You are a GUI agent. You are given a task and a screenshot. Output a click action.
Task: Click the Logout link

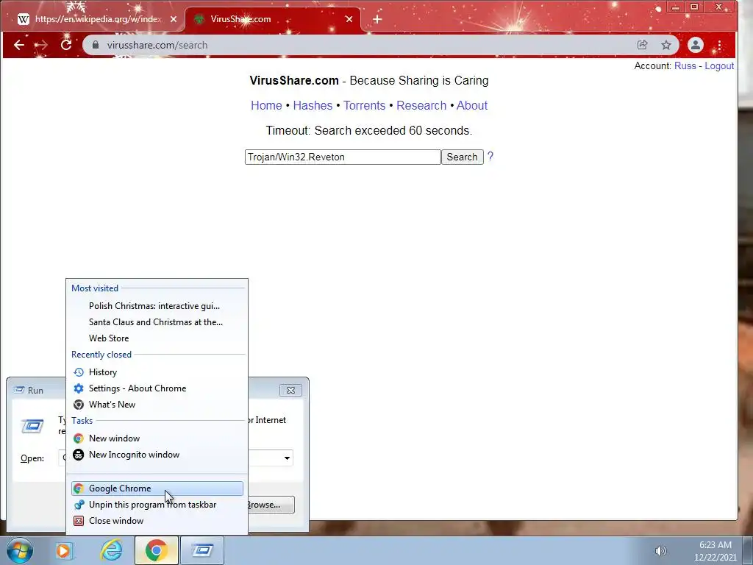(x=719, y=65)
